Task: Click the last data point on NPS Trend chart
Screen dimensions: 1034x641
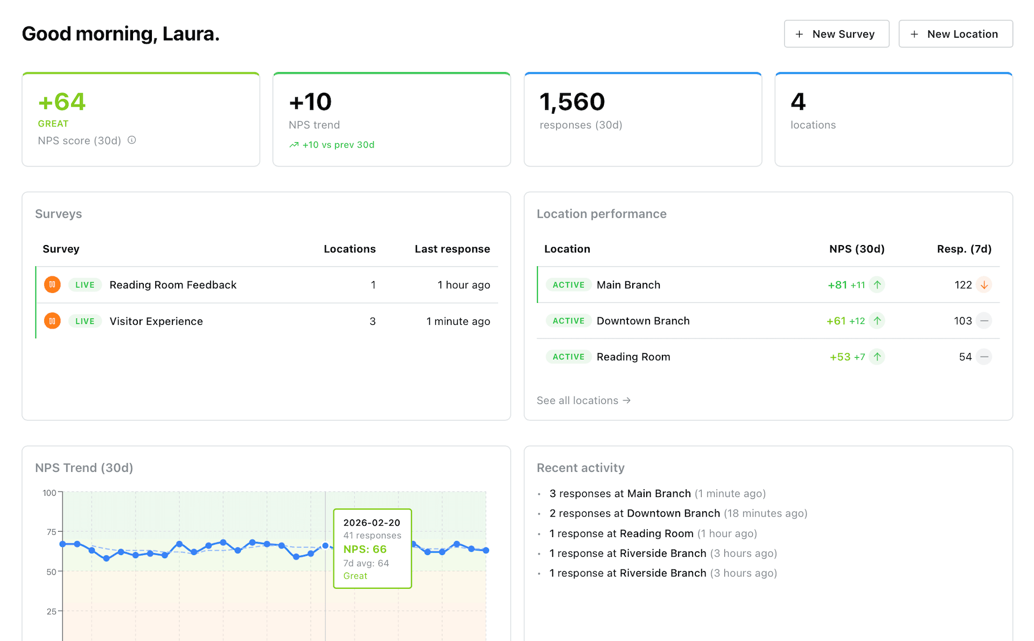Action: (x=486, y=551)
